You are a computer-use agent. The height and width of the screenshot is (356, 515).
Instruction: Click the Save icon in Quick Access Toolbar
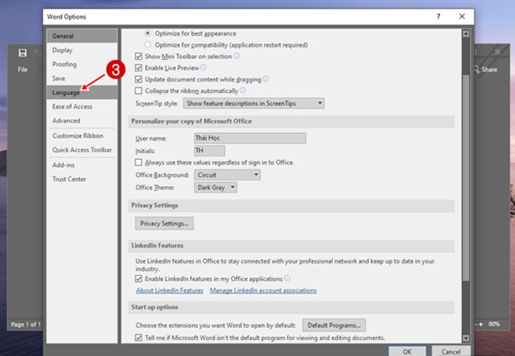[22, 53]
